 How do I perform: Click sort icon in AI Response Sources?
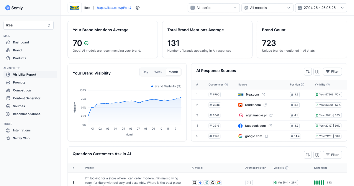click(x=308, y=71)
